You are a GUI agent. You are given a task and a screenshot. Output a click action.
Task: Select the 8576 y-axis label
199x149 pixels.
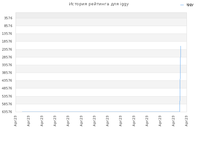(8, 26)
